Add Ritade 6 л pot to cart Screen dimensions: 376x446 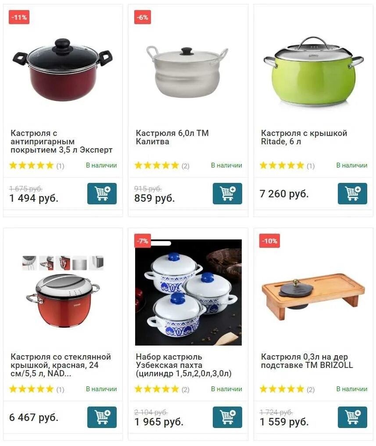pos(352,193)
